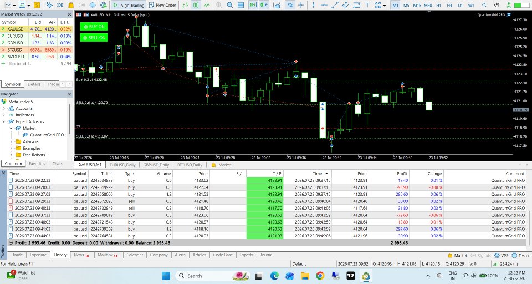Screen dimensions: 532x284
Task: Click the New Order button
Action: pos(162,5)
